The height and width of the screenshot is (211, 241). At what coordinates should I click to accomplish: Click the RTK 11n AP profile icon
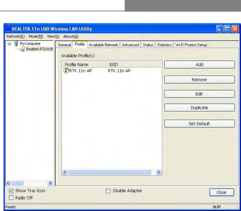point(66,71)
